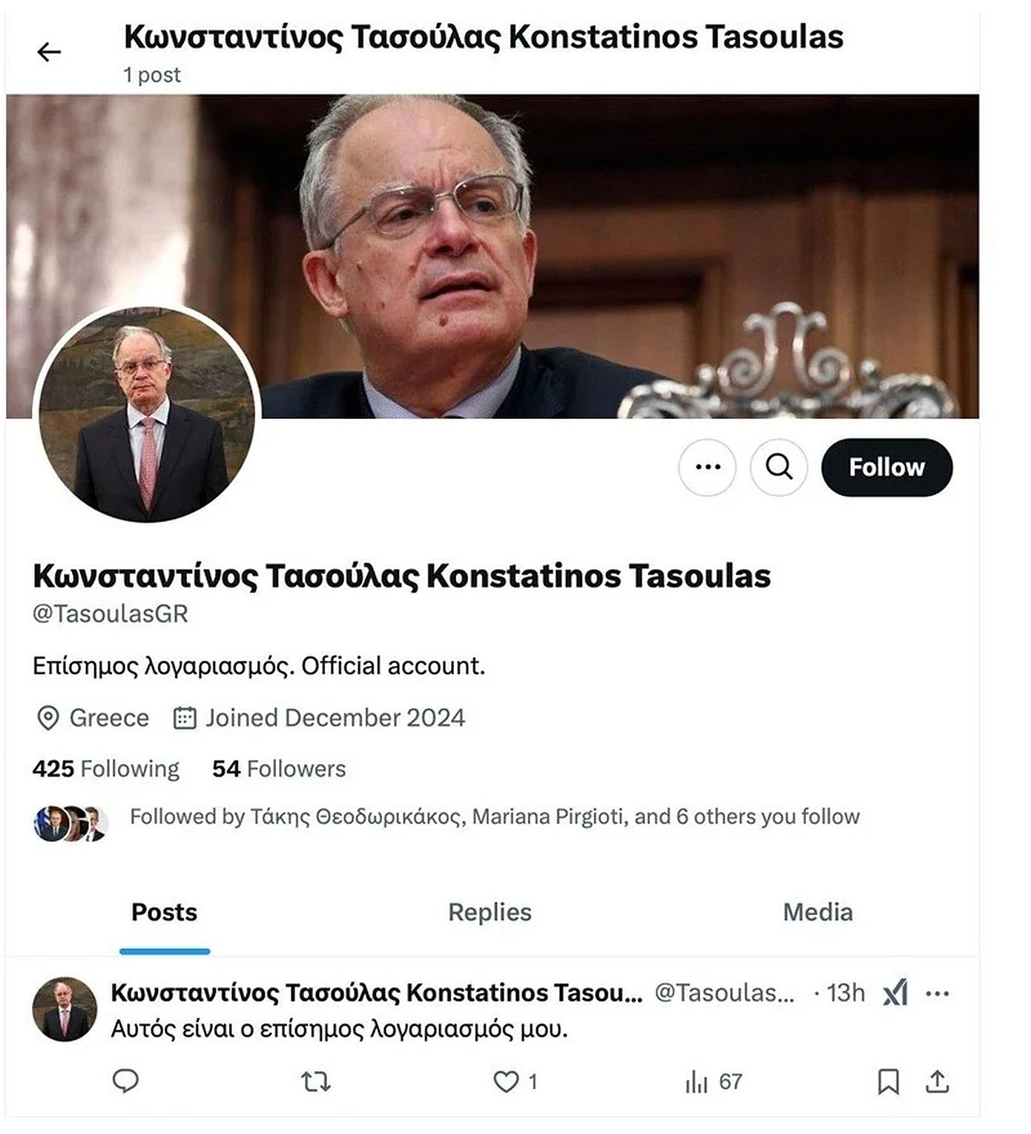Screen dimensions: 1031x1134
Task: Repost the post with retweet icon
Action: point(316,1082)
